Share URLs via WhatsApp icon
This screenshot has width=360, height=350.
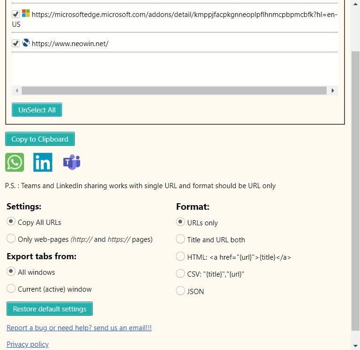tap(15, 162)
